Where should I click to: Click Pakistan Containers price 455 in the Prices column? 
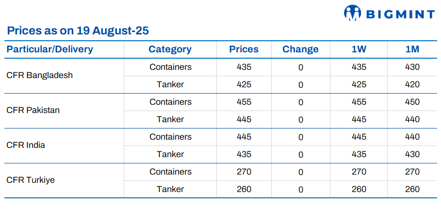244,102
